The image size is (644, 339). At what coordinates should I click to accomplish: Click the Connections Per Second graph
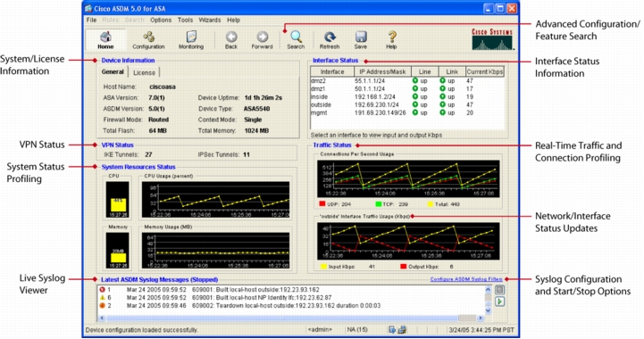tap(408, 179)
